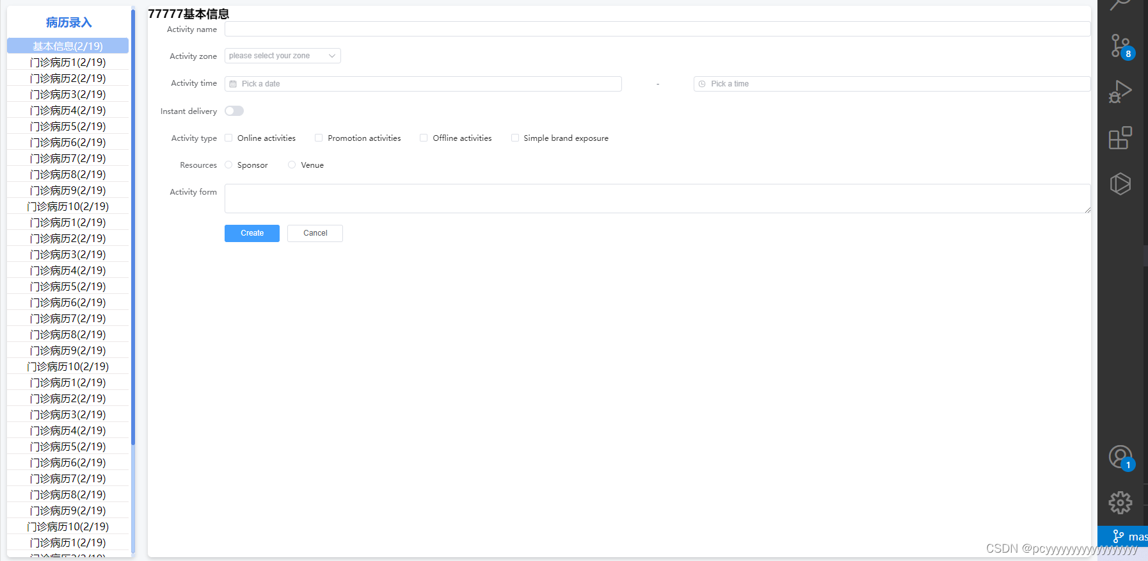Click the Cancel button
This screenshot has width=1148, height=561.
[315, 233]
